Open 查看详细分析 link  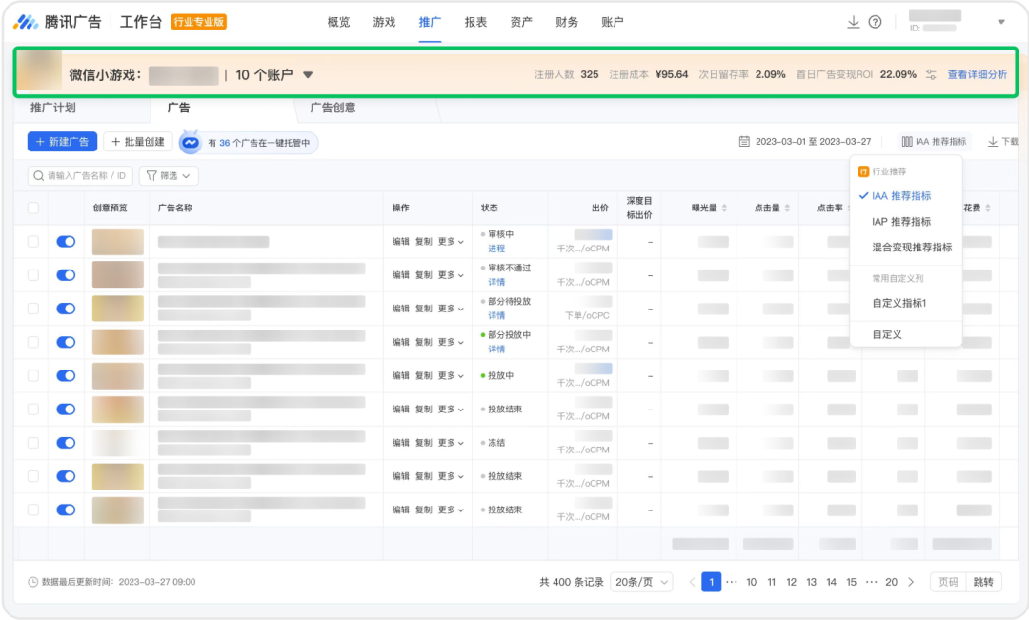point(977,75)
